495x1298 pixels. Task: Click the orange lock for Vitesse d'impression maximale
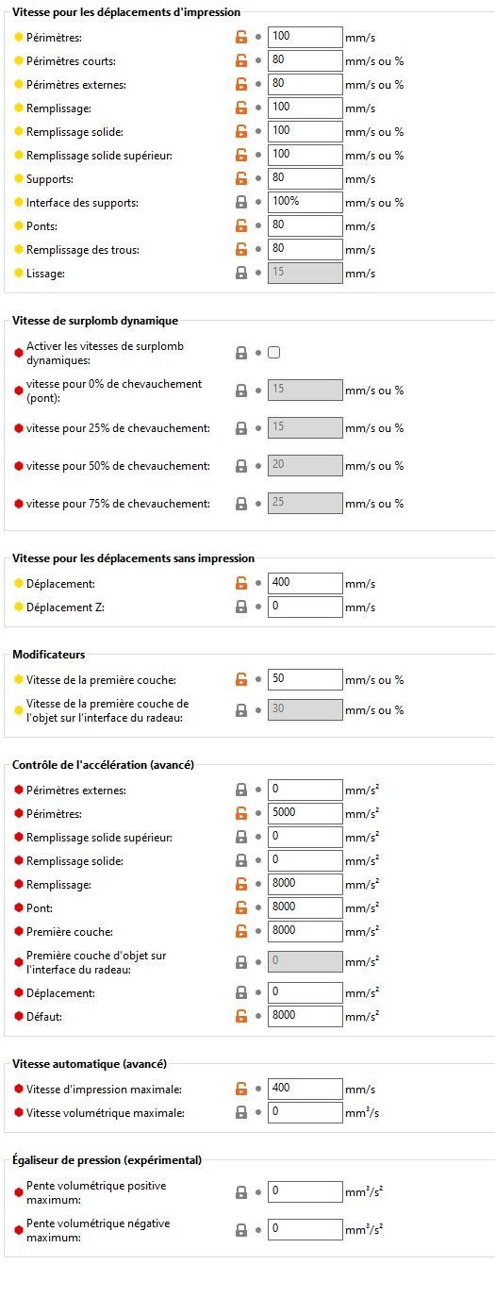click(241, 1090)
